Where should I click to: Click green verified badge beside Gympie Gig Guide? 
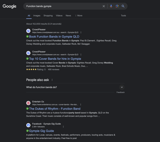(x=27, y=131)
